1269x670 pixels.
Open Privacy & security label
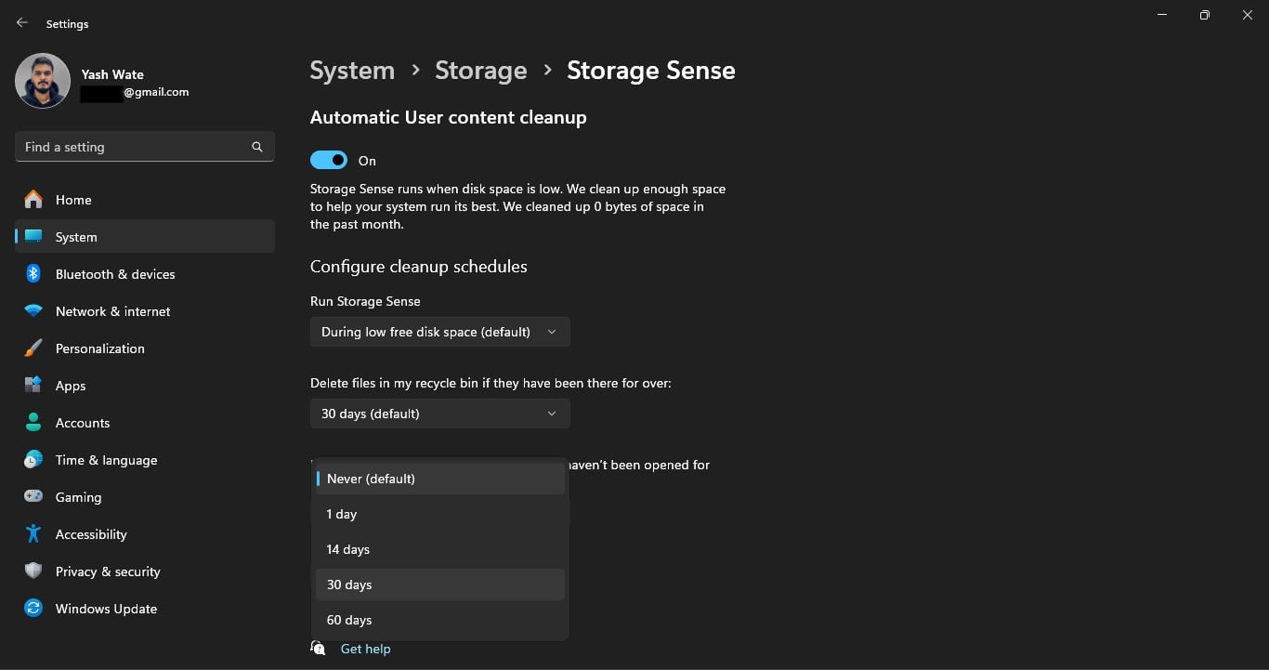coord(108,571)
